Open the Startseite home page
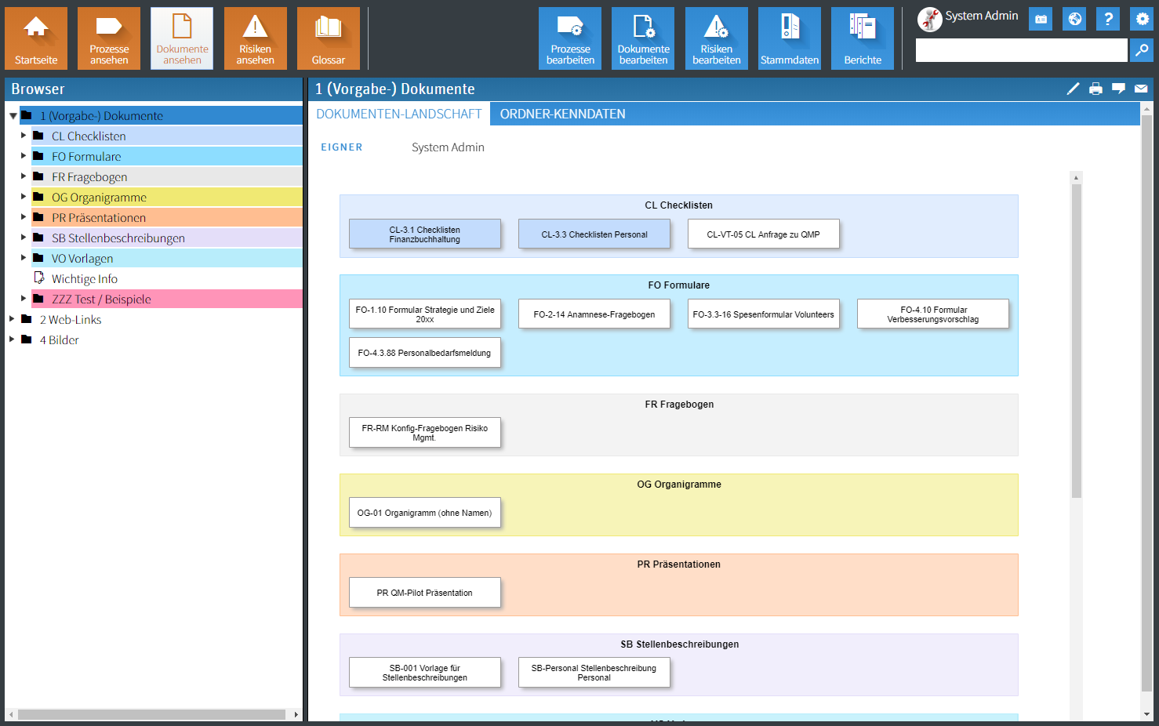Screen dimensions: 1159x726 35,38
